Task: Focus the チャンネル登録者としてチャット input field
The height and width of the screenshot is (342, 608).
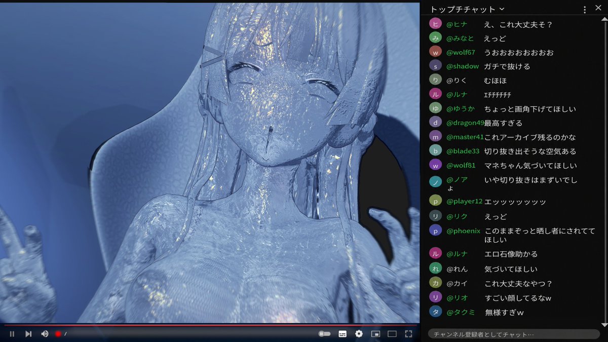Action: tap(514, 334)
